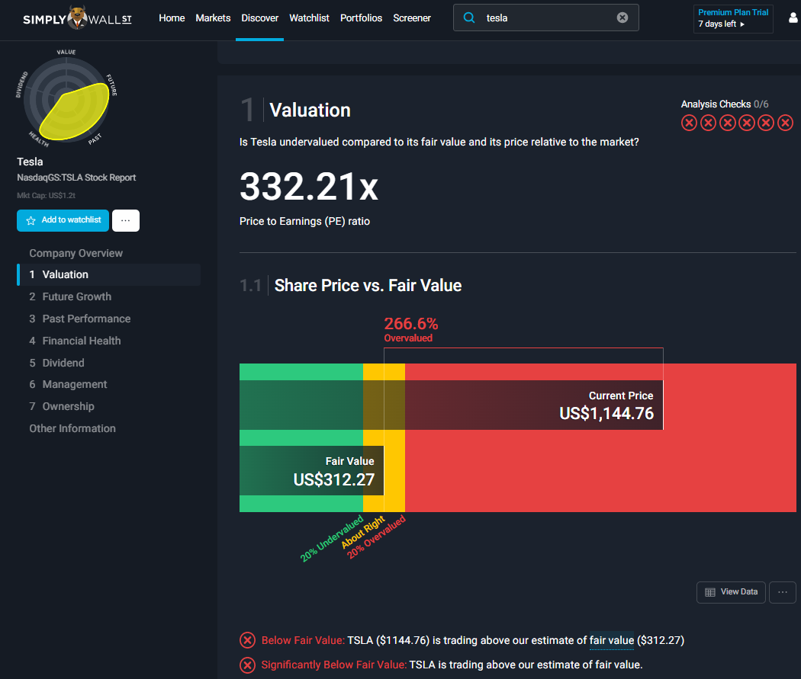
Task: Open the user account icon
Action: click(793, 18)
